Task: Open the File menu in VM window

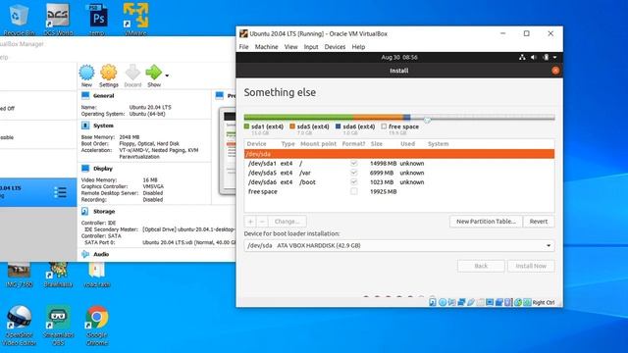Action: [244, 47]
